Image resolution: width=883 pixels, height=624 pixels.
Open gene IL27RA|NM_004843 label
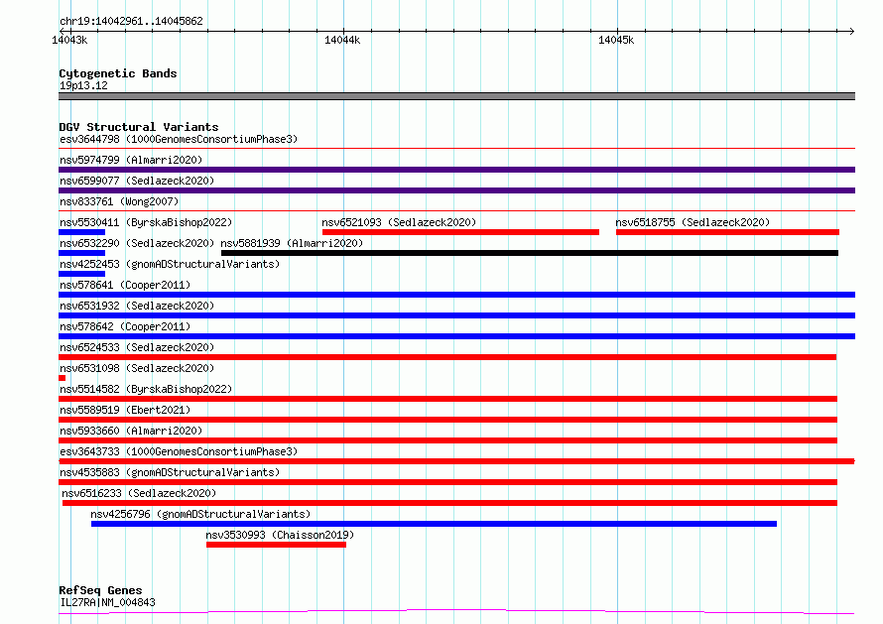coord(107,602)
